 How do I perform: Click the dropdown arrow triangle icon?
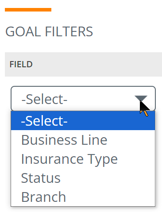click(x=141, y=98)
